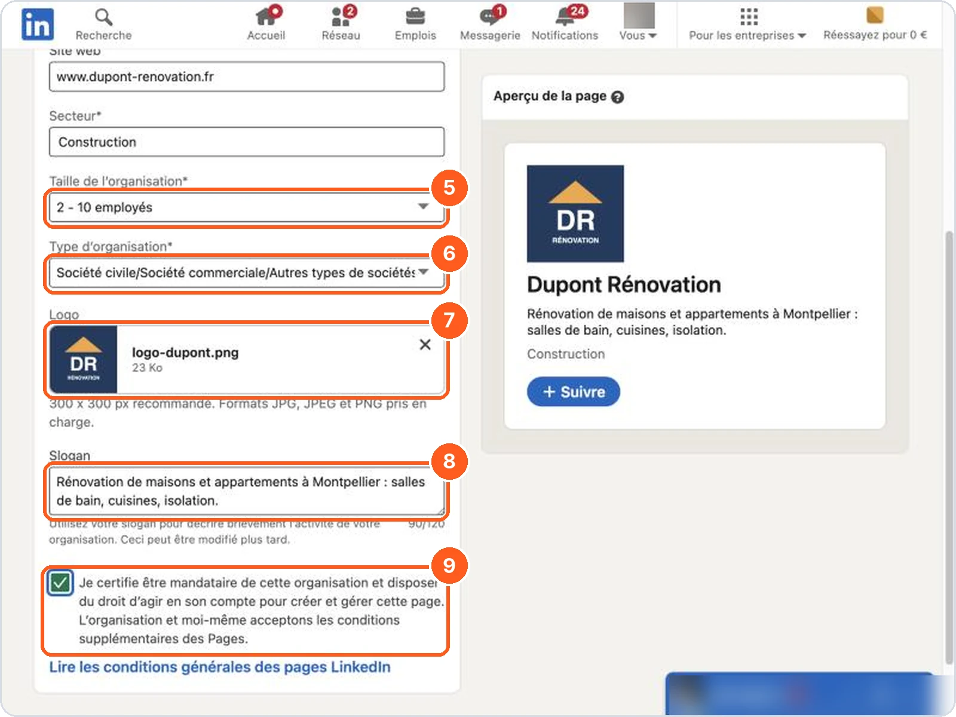The image size is (956, 717).
Task: Open the LinkedIn home logo
Action: pos(37,24)
